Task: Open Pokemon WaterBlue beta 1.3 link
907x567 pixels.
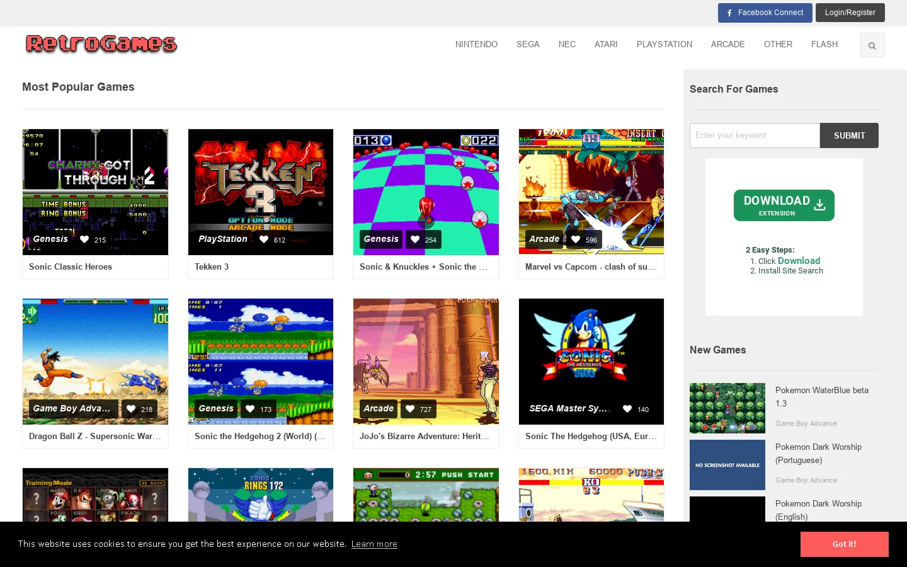Action: coord(822,397)
